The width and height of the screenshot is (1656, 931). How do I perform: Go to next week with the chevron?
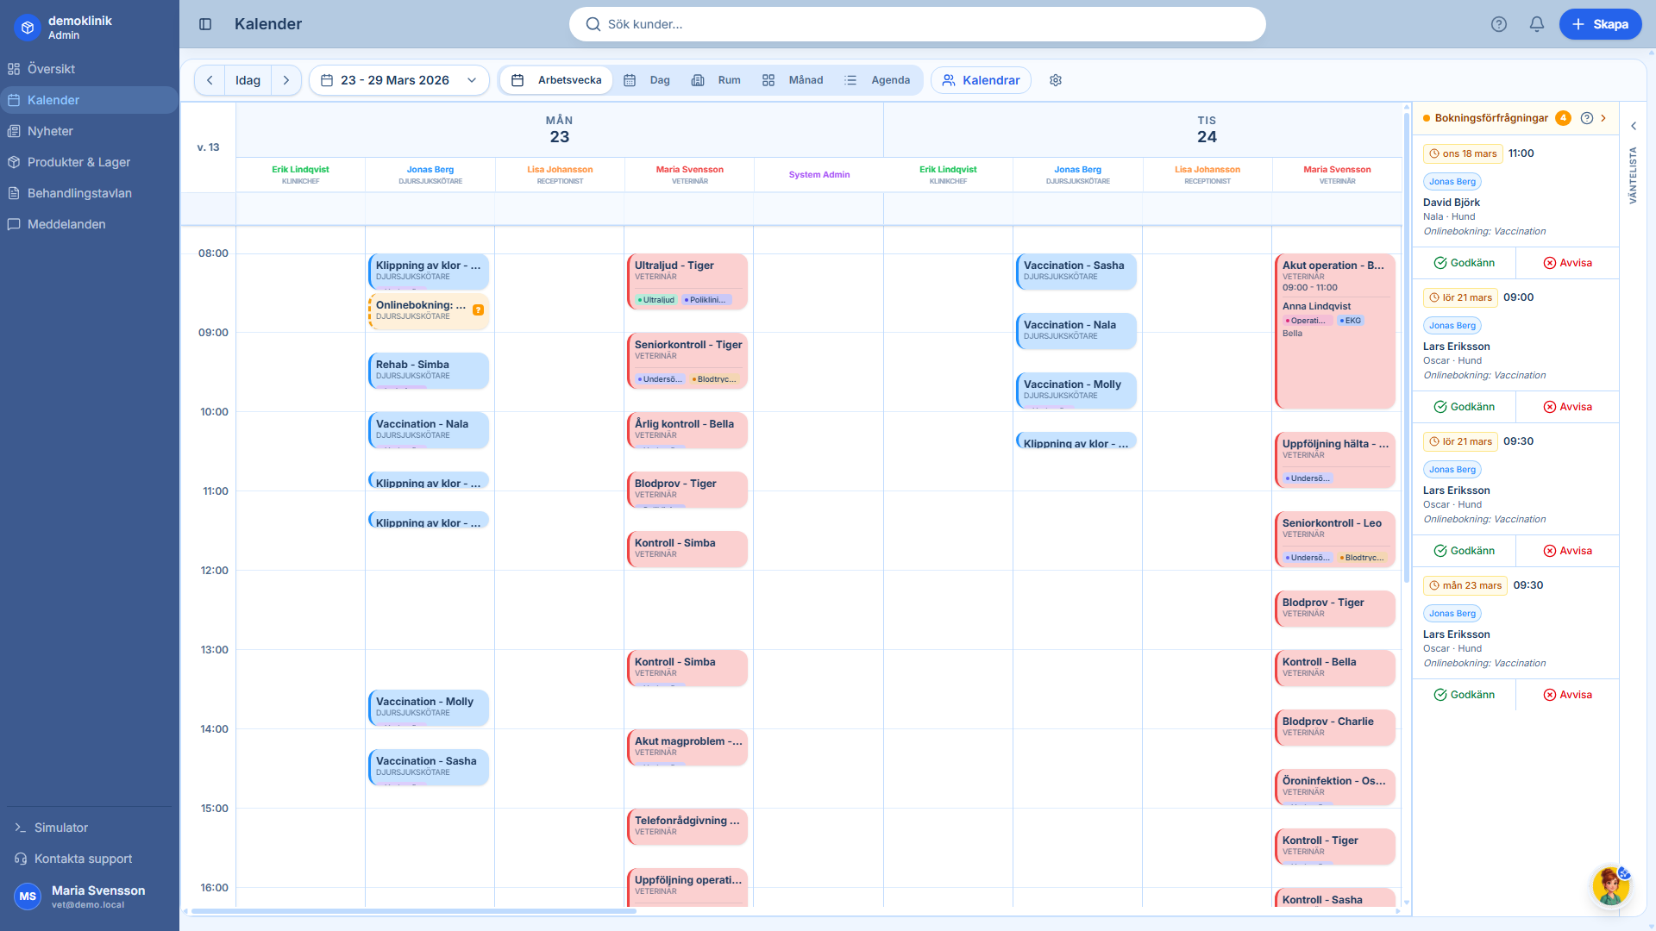point(286,79)
